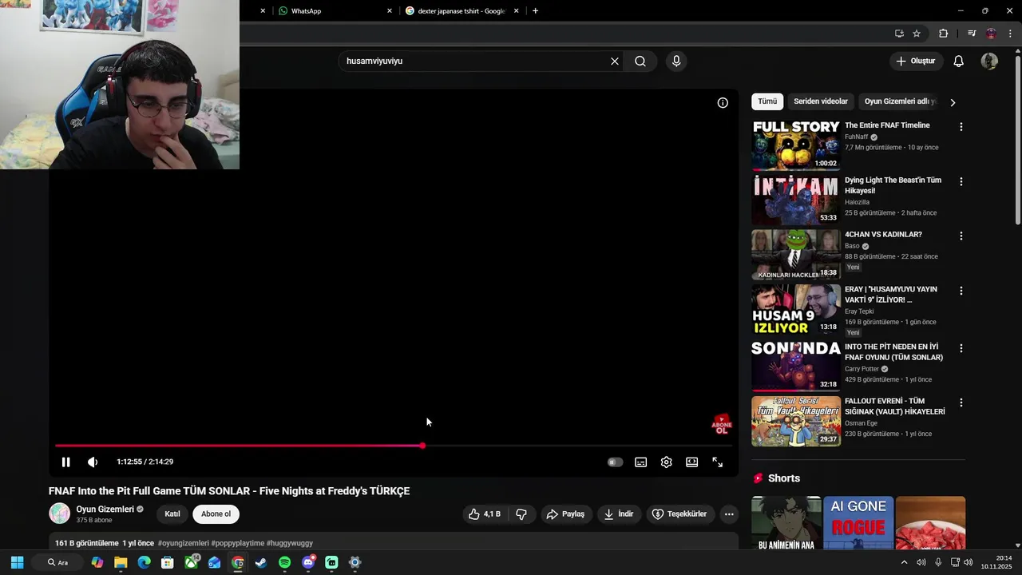Open the FALLOUT EVRENİ video title
Image resolution: width=1022 pixels, height=575 pixels.
[895, 406]
